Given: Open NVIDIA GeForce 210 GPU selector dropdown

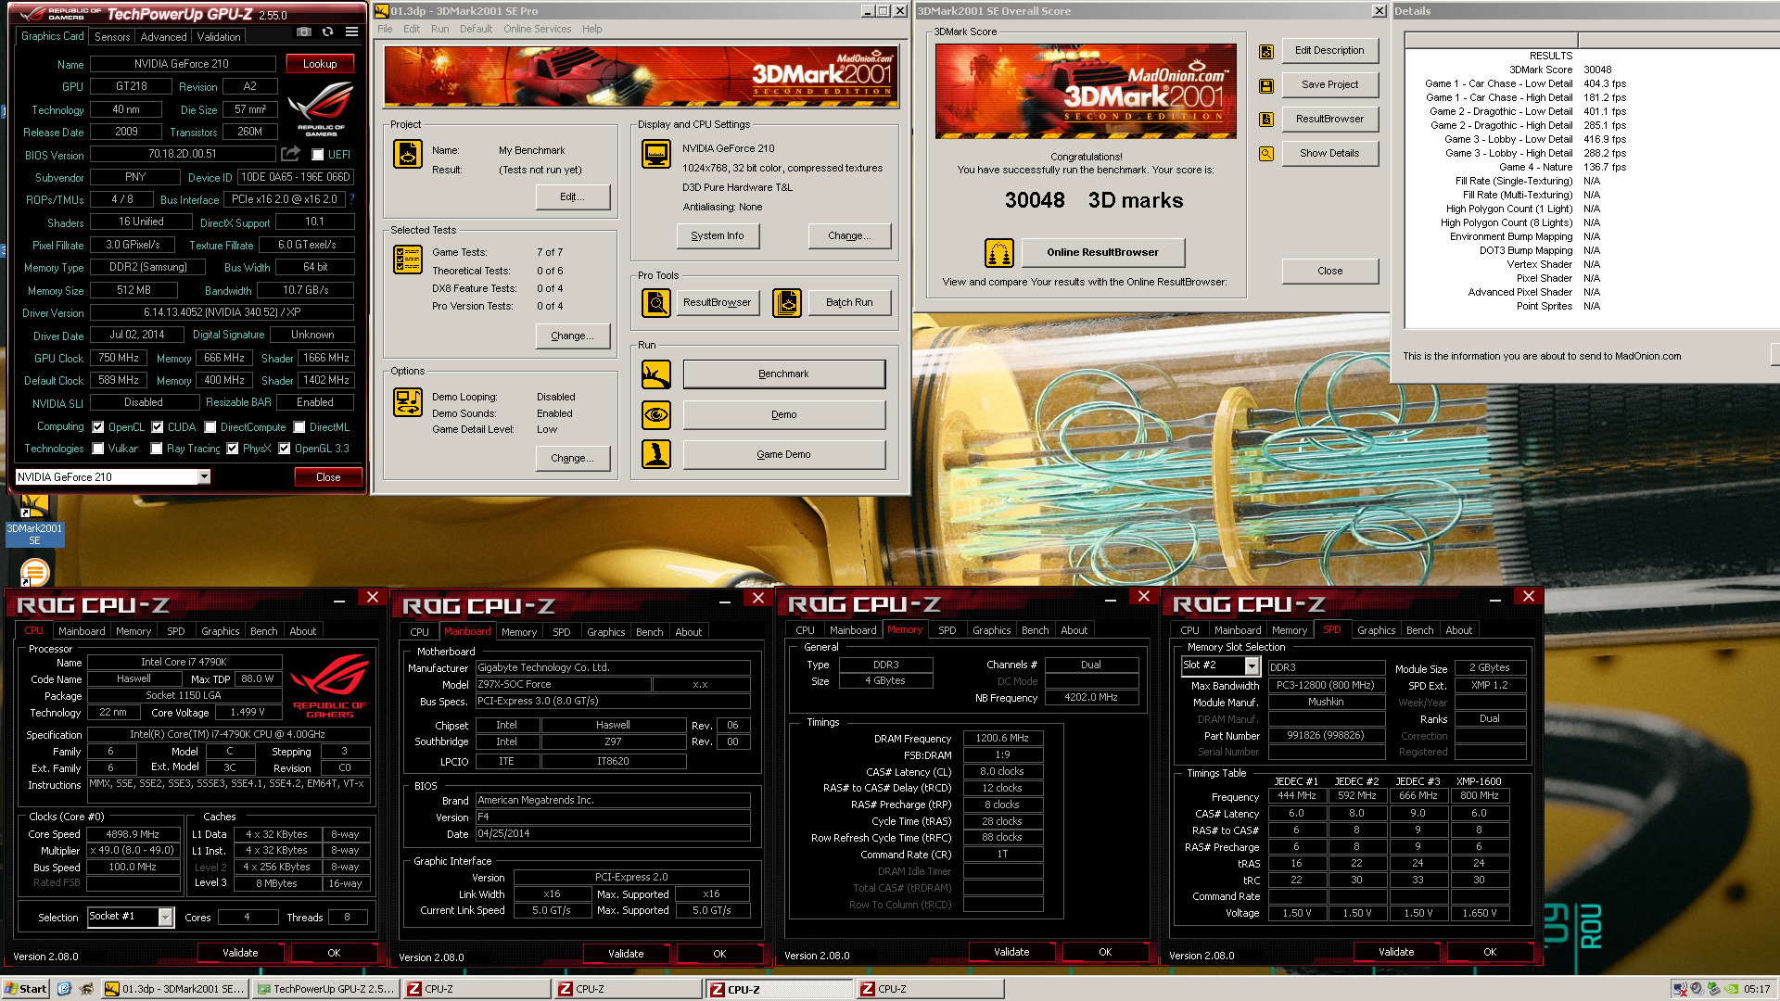Looking at the screenshot, I should click(204, 477).
